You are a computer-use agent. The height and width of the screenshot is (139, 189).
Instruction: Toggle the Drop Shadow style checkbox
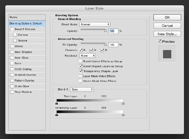click(12, 92)
